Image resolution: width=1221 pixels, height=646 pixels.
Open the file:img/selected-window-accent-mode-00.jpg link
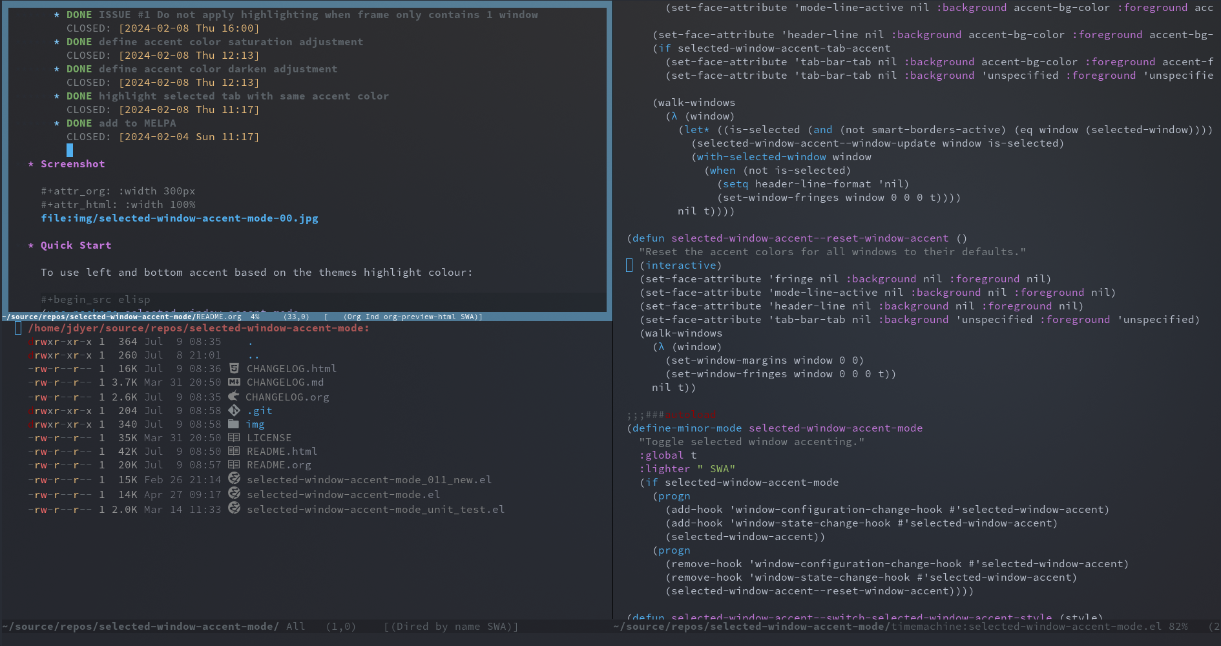pos(180,218)
